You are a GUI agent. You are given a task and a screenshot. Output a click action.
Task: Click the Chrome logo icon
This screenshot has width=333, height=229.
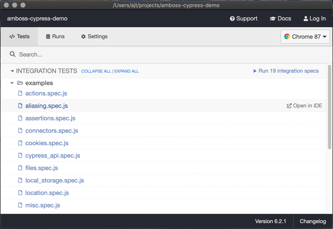pyautogui.click(x=287, y=37)
